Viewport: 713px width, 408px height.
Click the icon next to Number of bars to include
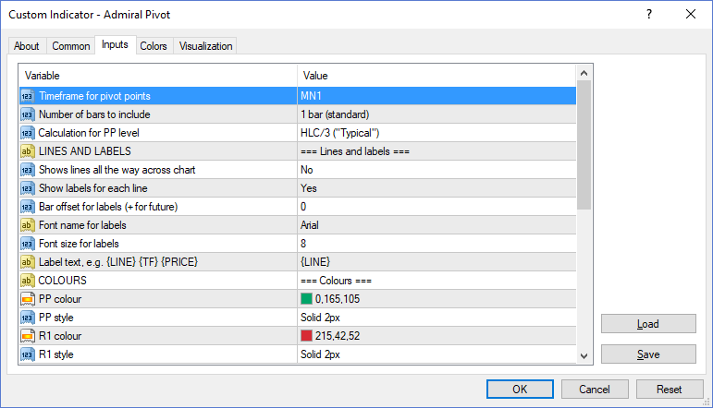pyautogui.click(x=27, y=114)
